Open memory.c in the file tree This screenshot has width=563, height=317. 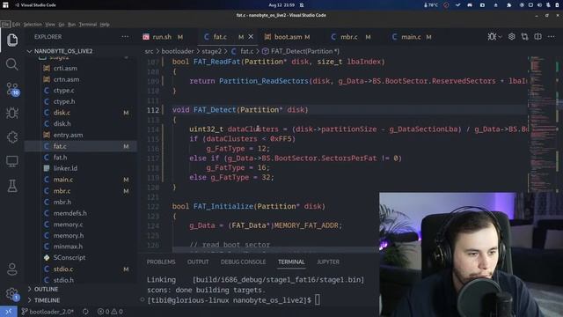pyautogui.click(x=69, y=225)
